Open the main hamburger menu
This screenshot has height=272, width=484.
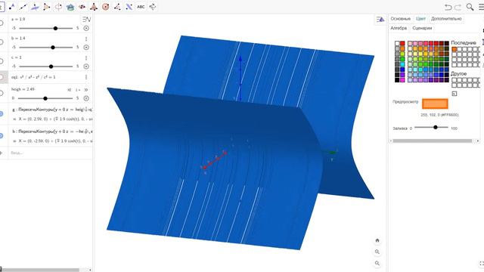coord(481,7)
